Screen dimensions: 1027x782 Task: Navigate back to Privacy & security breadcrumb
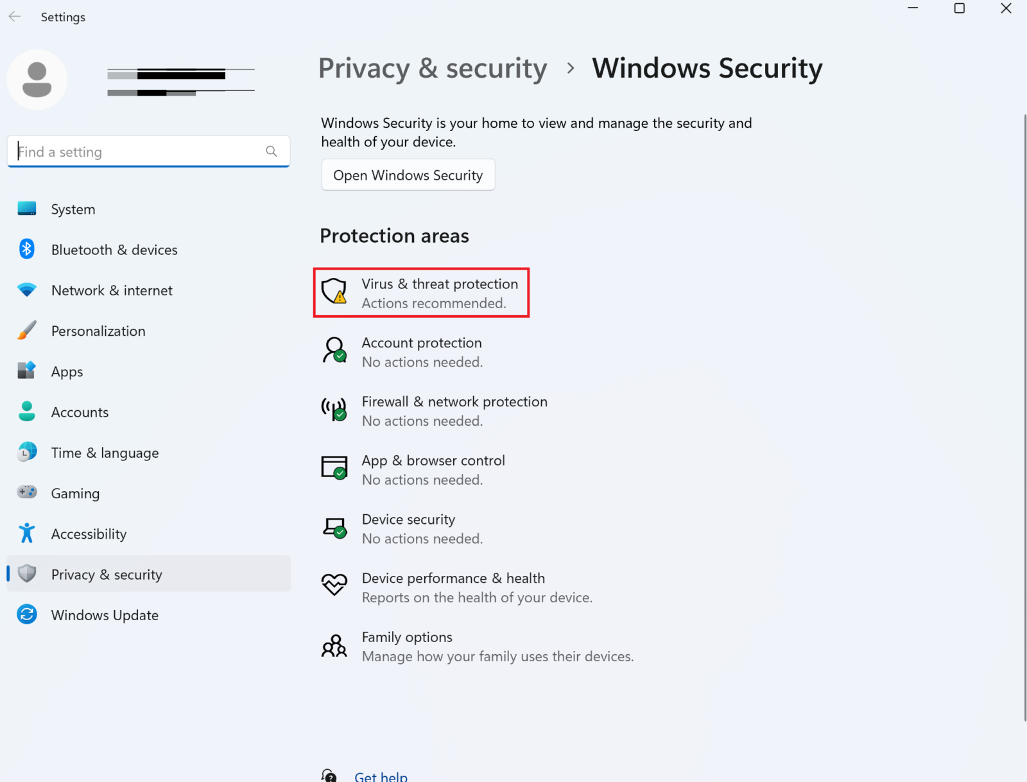[x=432, y=68]
